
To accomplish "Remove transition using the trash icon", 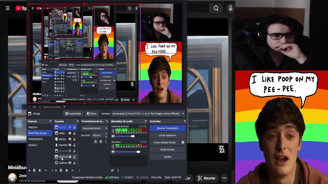I will [101, 142].
